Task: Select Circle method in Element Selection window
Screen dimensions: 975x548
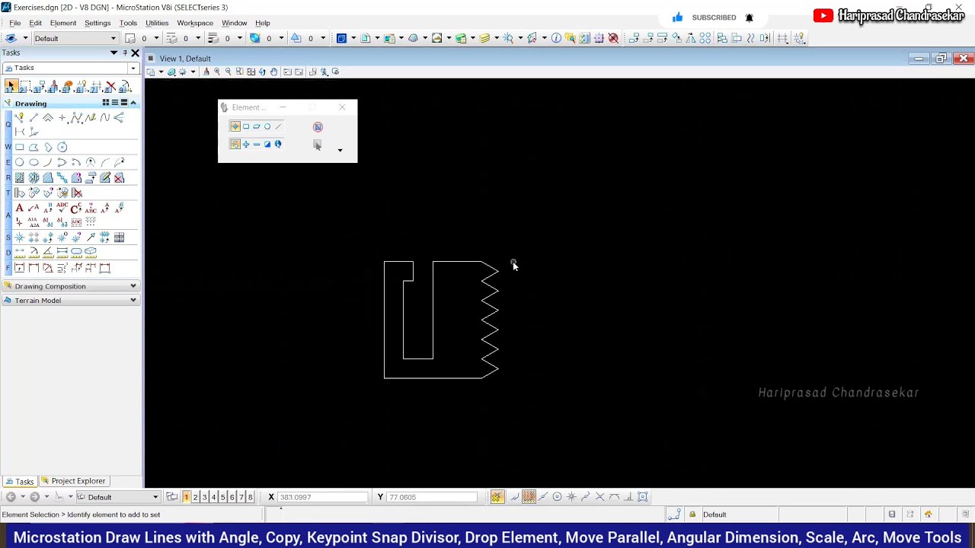Action: pyautogui.click(x=267, y=126)
